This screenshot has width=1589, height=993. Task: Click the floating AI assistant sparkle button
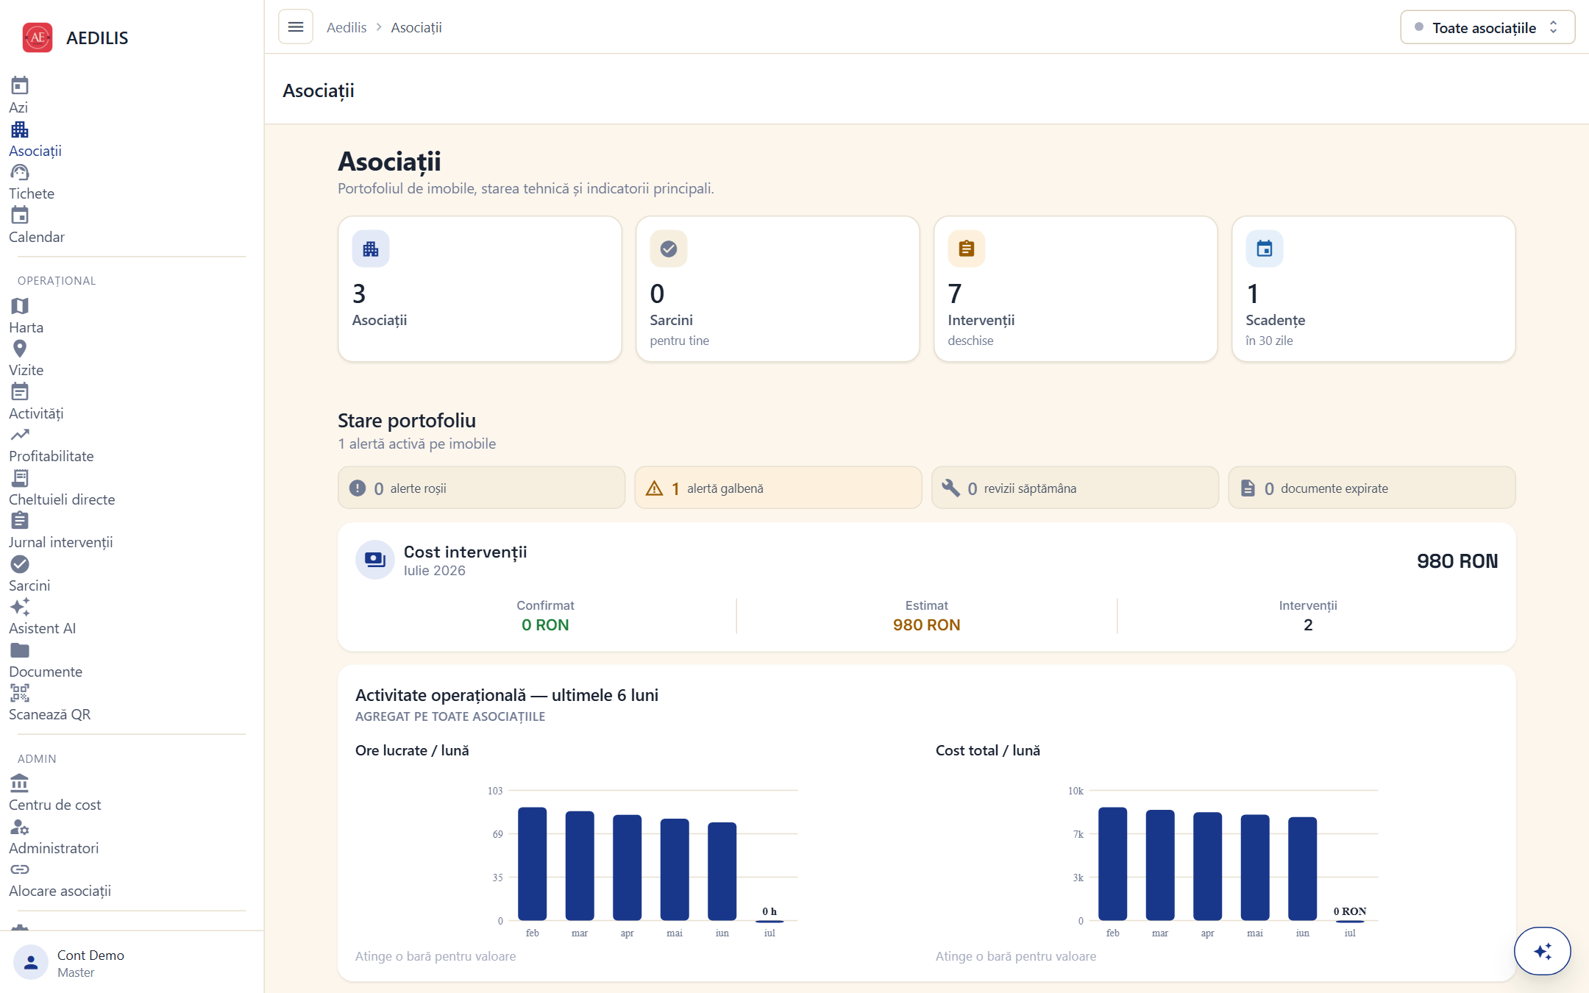coord(1543,951)
